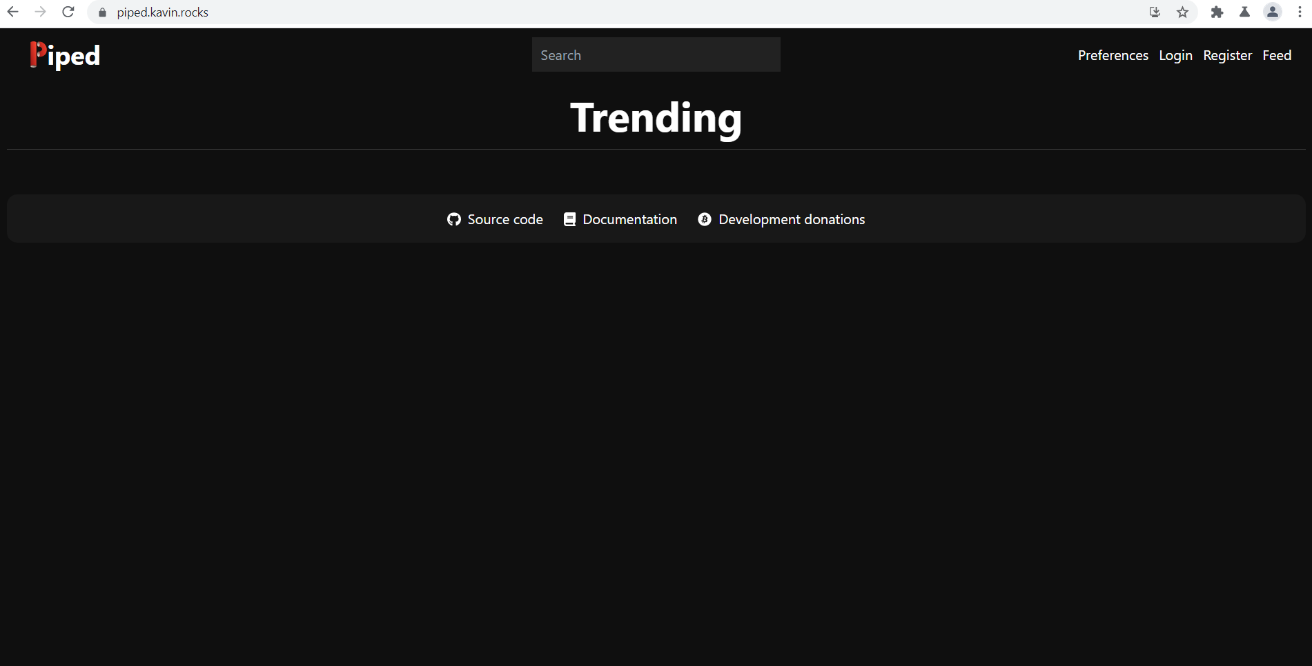Click inside the Search field
Screen dimensions: 1312x666
[656, 54]
